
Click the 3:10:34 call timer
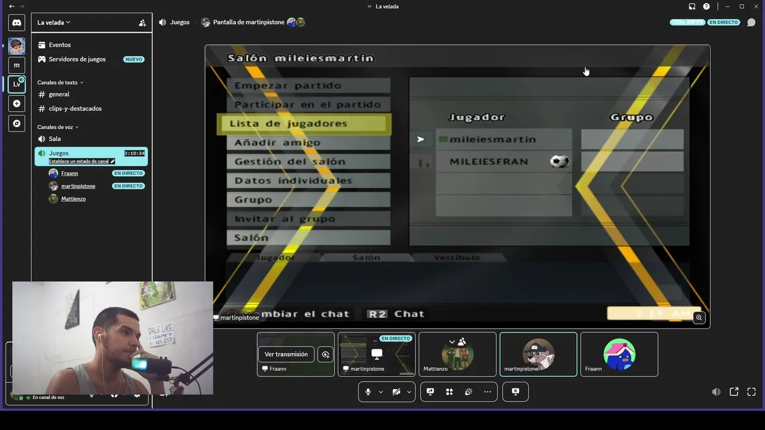tap(134, 153)
